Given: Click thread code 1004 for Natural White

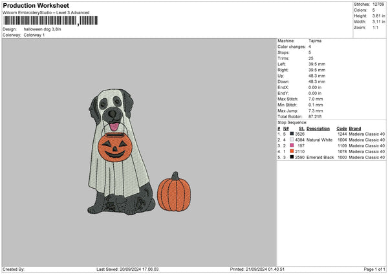Looking at the screenshot, I should 342,140.
